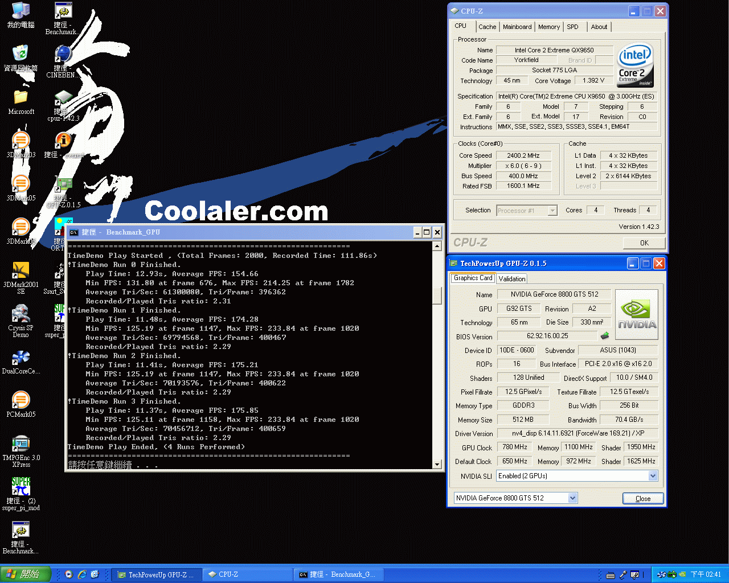Open cpuz-1.42.3 desktop shortcut

[63, 105]
